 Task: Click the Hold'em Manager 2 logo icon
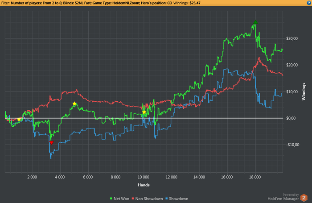304,198
